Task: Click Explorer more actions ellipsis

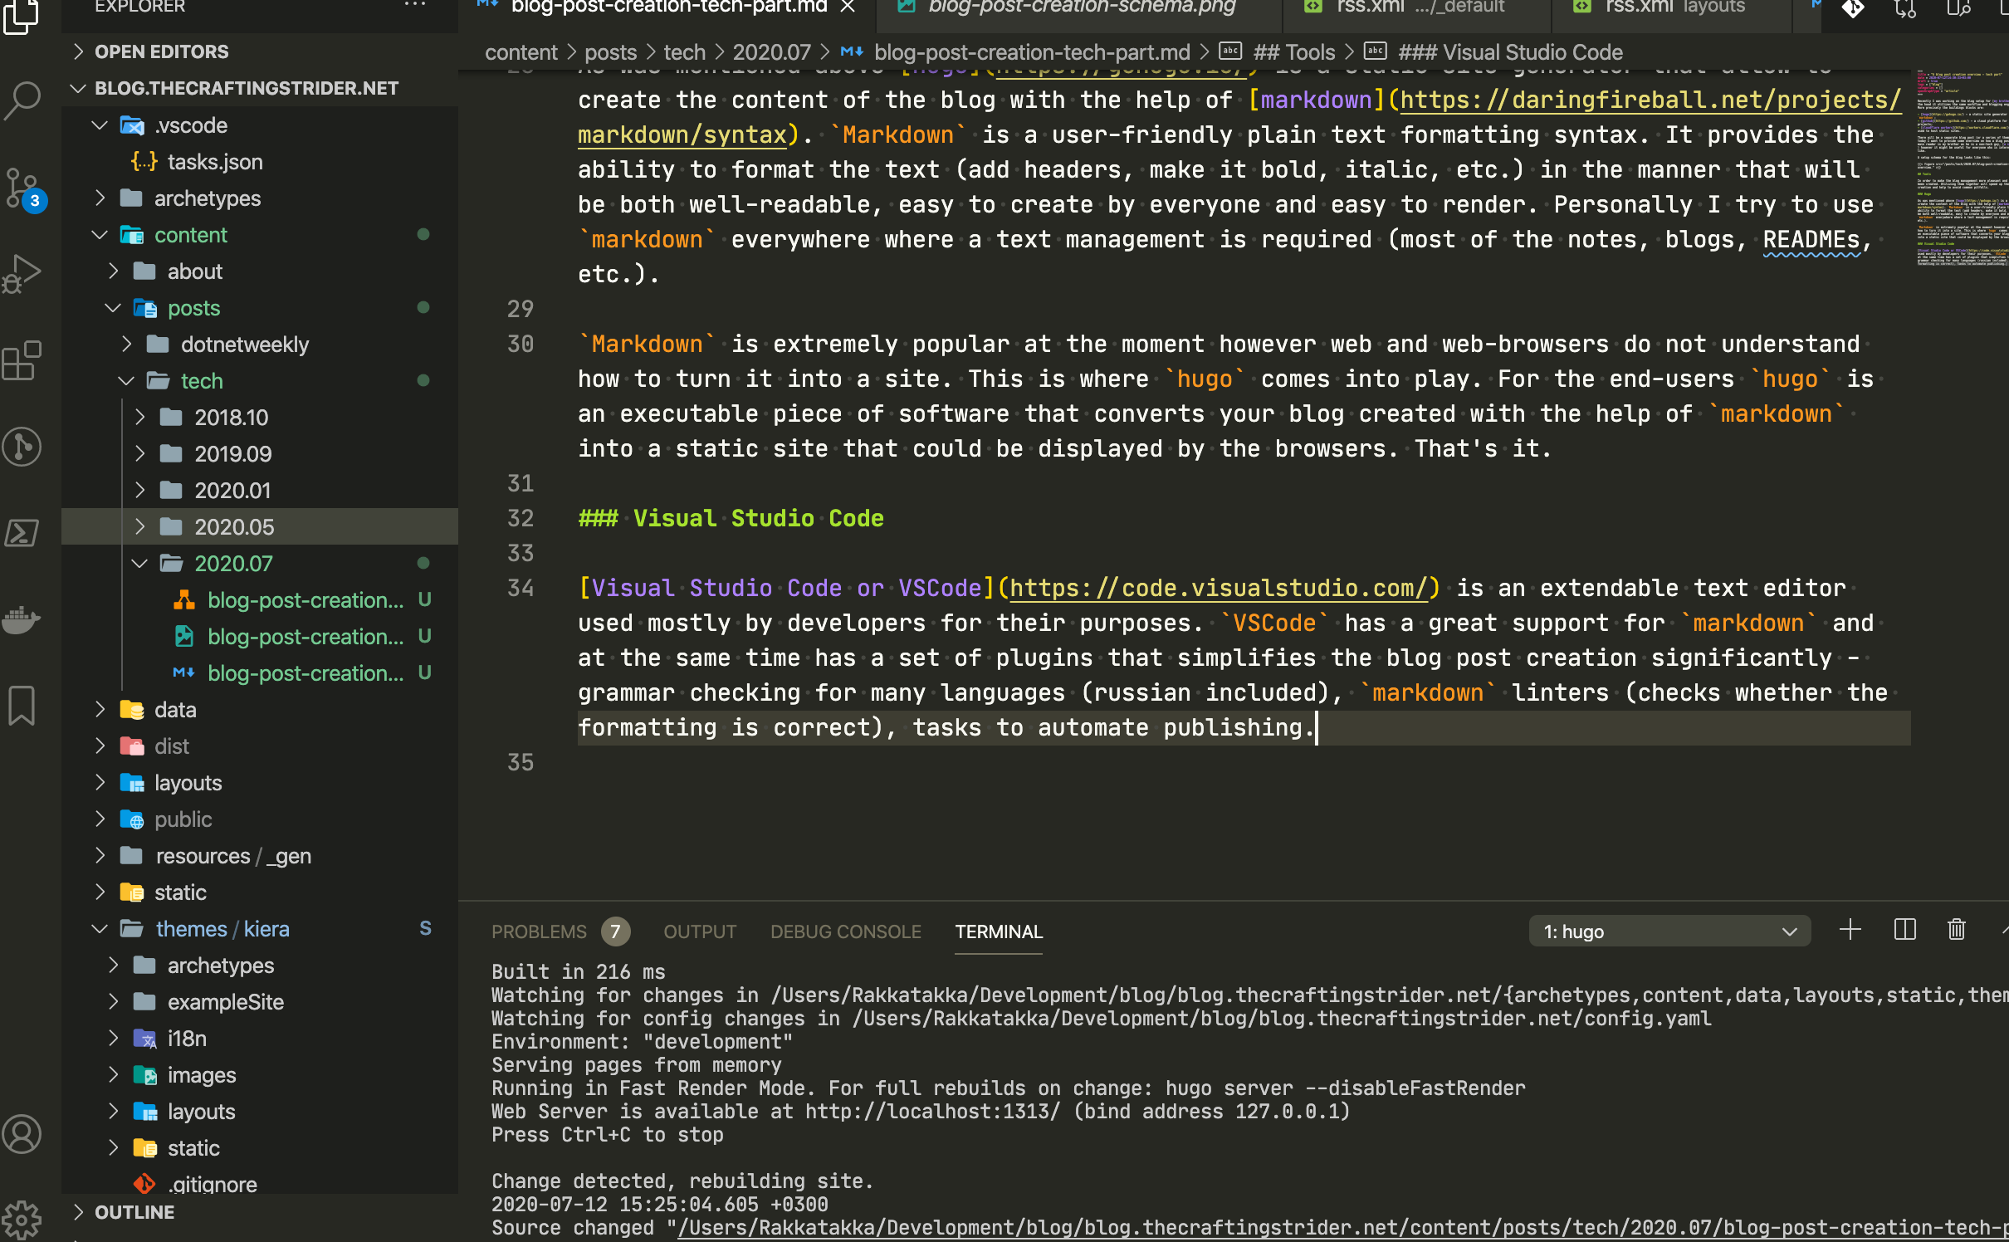Action: [x=414, y=7]
